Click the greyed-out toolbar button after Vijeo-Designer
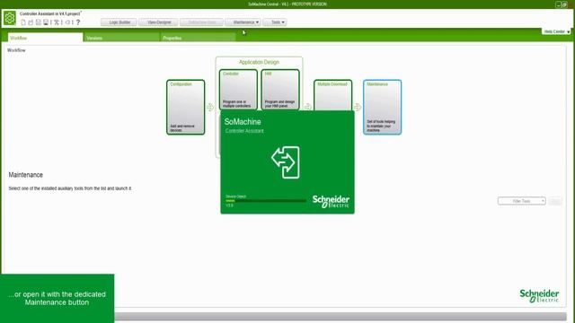The image size is (575, 323). (201, 22)
